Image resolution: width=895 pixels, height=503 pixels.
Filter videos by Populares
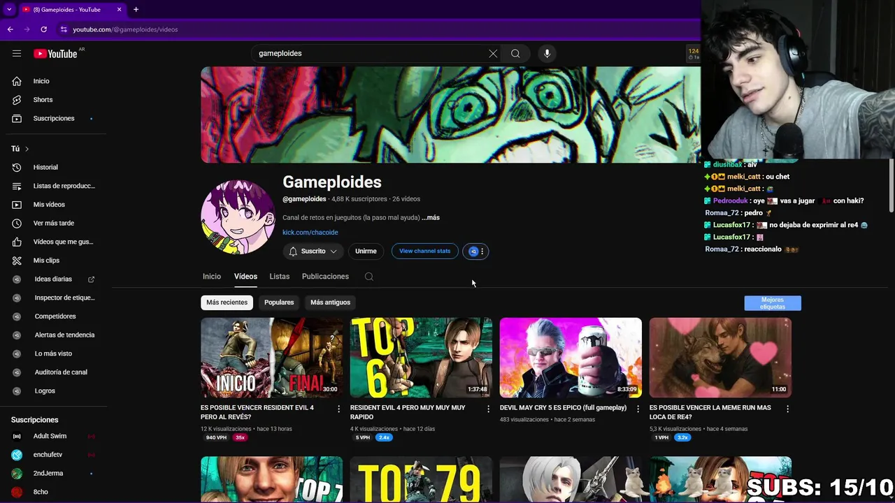click(x=279, y=302)
